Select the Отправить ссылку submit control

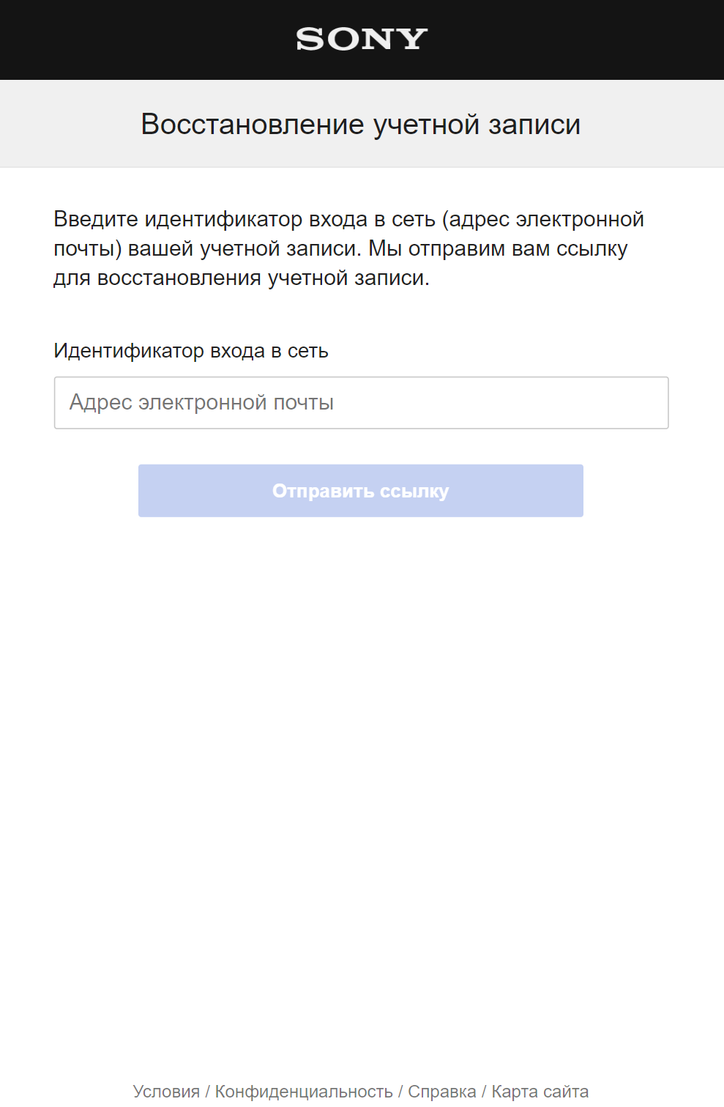click(360, 491)
